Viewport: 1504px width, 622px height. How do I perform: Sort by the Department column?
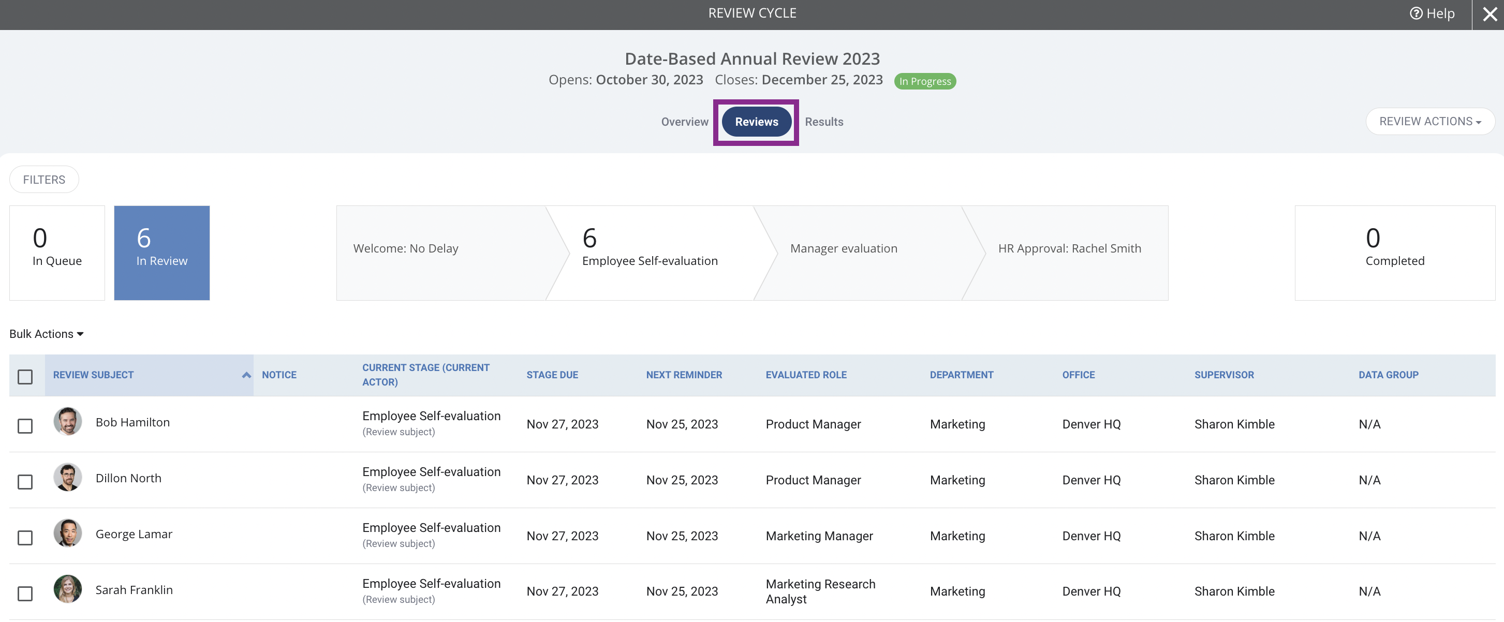click(961, 375)
